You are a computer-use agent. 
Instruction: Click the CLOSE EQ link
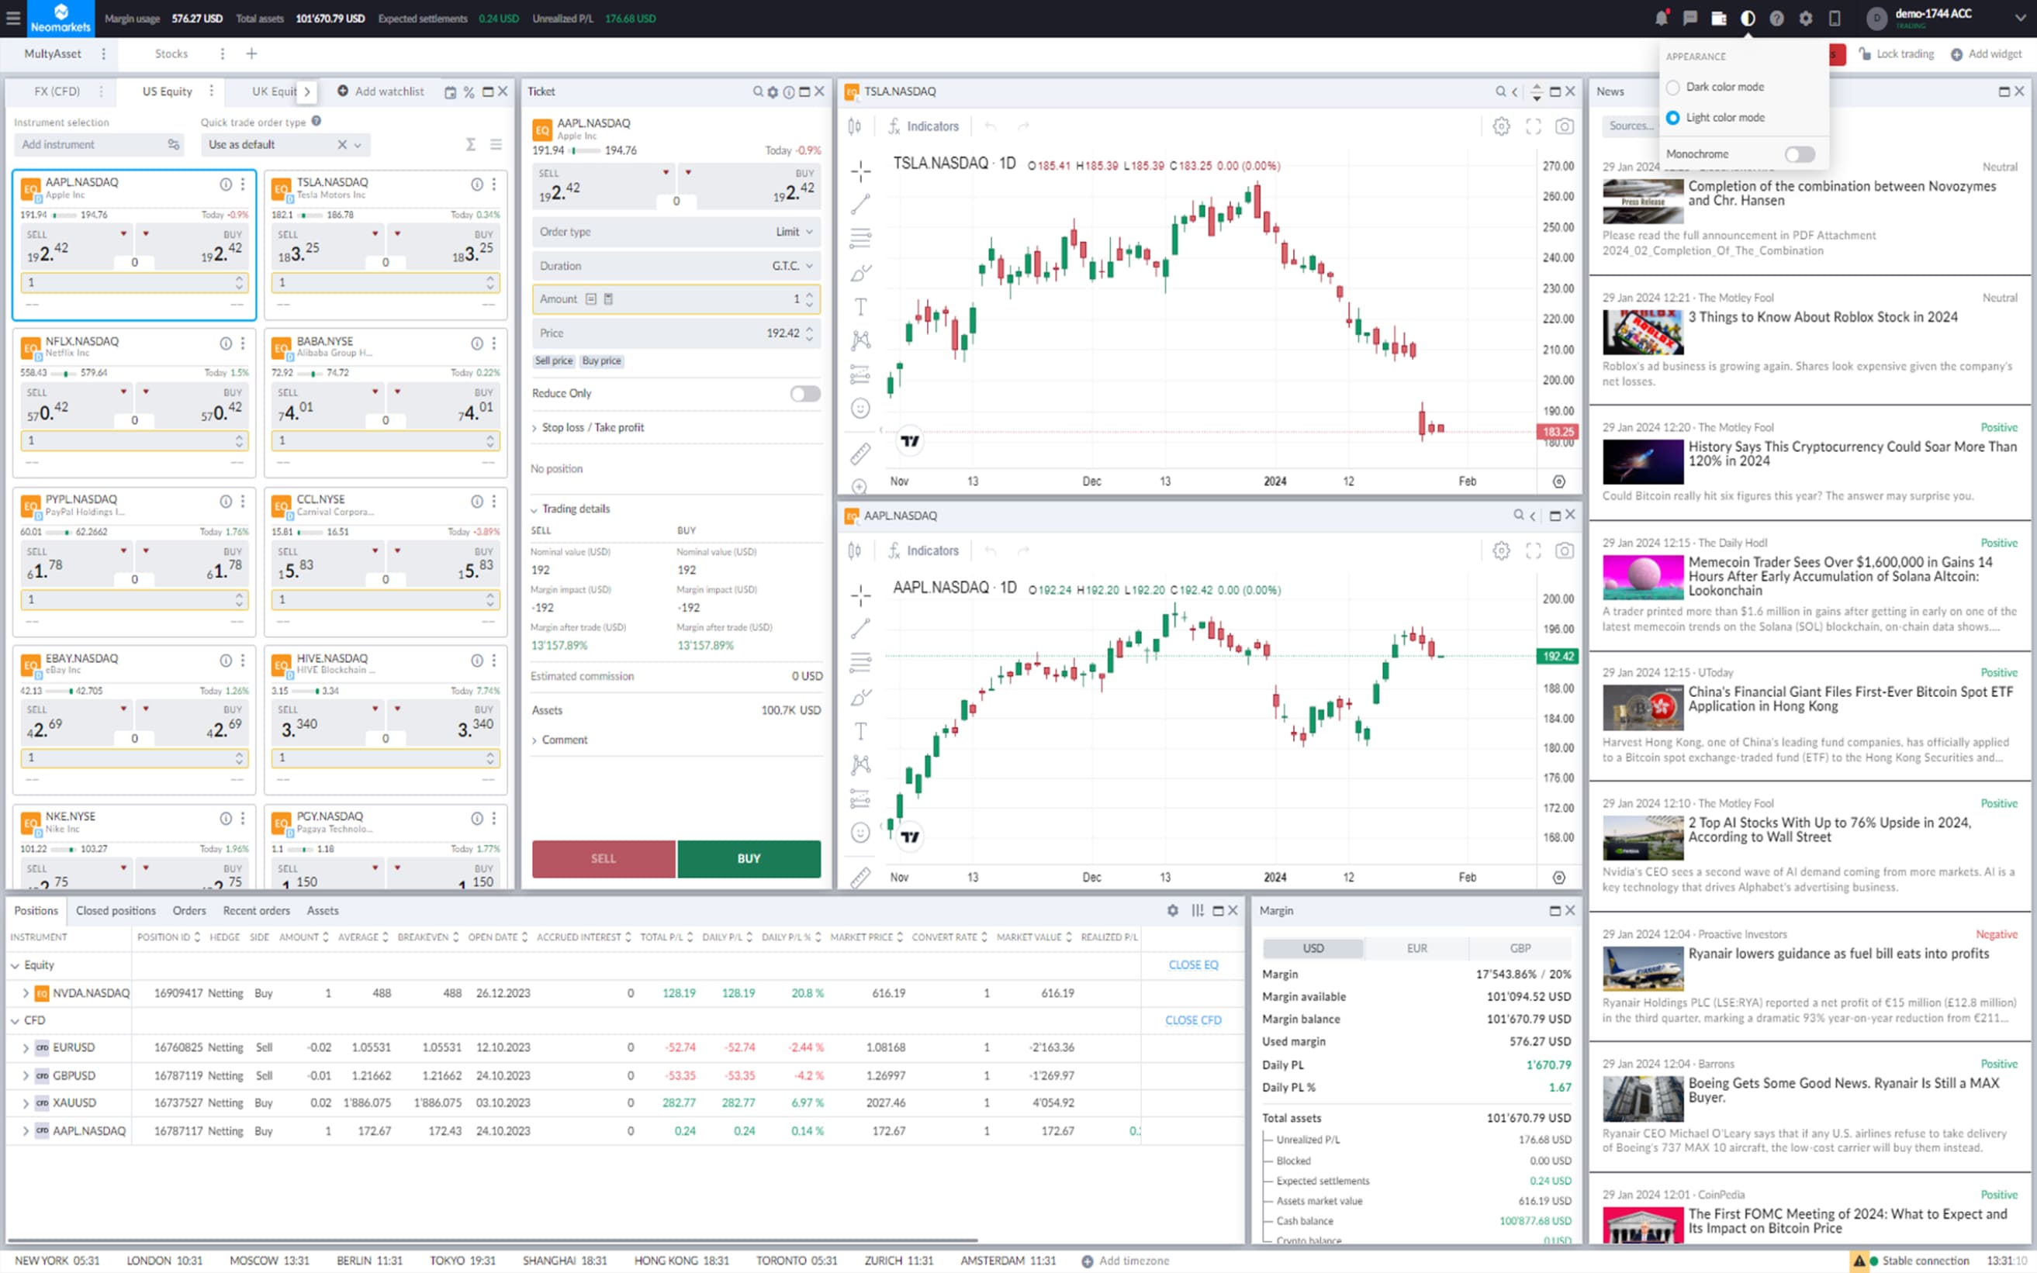tap(1192, 965)
